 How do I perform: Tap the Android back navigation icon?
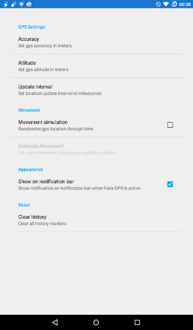55,322
